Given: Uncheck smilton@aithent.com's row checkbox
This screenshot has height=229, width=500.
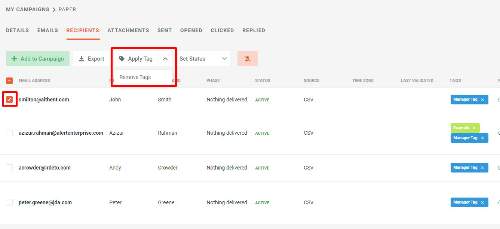Looking at the screenshot, I should [9, 99].
